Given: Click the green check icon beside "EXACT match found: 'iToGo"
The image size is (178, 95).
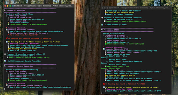Looking at the screenshot, I should 105,66.
